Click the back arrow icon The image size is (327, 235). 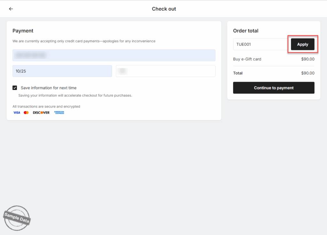click(11, 9)
